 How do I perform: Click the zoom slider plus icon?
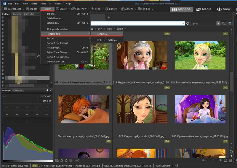click(220, 160)
